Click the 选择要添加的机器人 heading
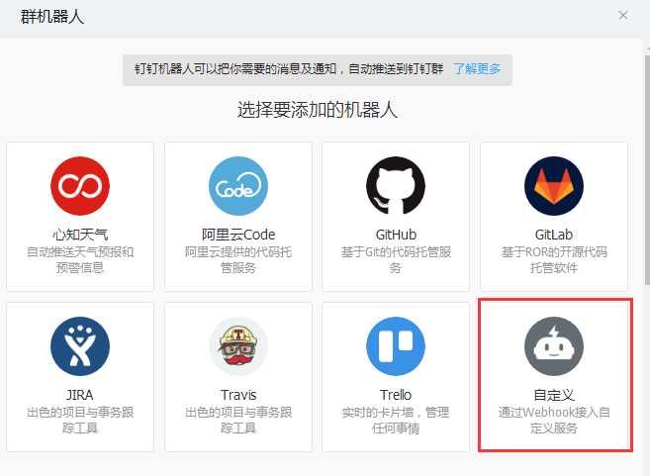 (318, 110)
